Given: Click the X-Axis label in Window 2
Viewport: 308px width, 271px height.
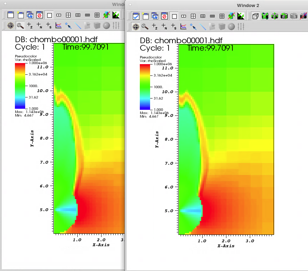Looking at the screenshot, I should (226, 246).
